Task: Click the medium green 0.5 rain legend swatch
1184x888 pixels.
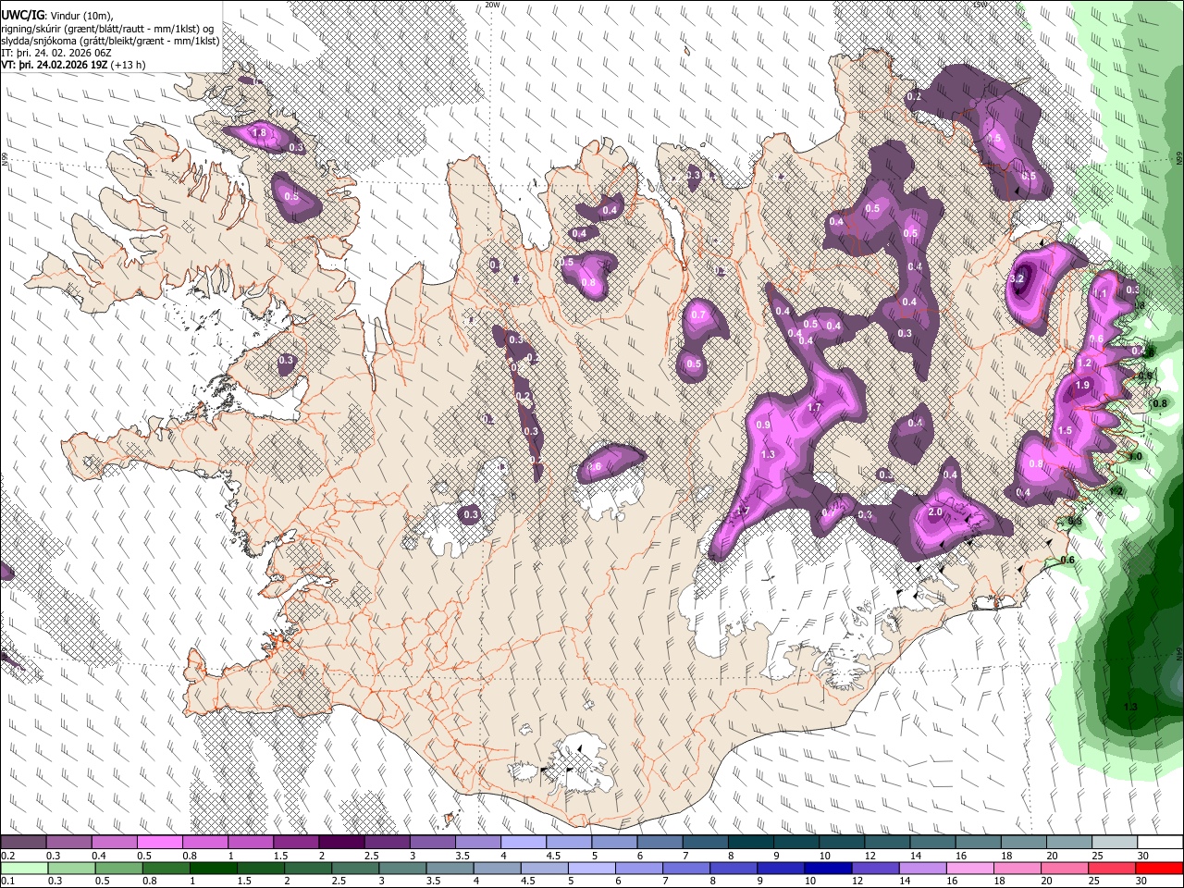Action: (119, 869)
